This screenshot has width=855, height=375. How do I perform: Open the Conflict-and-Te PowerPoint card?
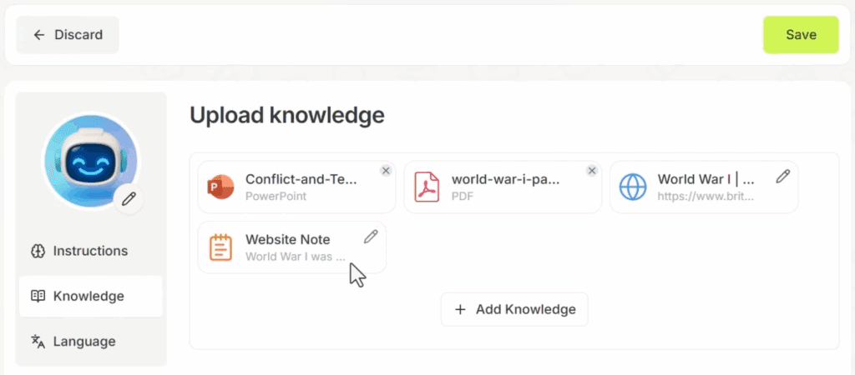pyautogui.click(x=296, y=187)
